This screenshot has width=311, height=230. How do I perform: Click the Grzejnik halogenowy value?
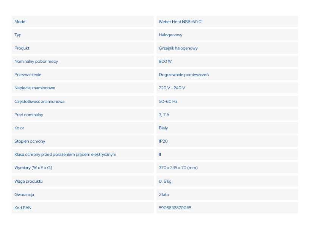coord(178,48)
